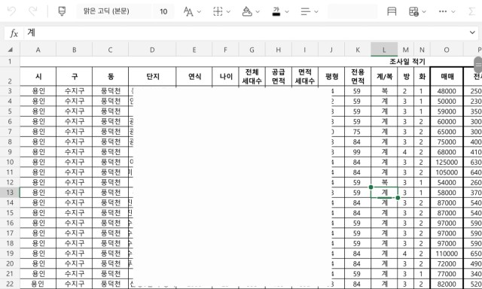Screen dimensions: 482x289
Task: Expand the more options ellipsis menu
Action: (x=443, y=12)
